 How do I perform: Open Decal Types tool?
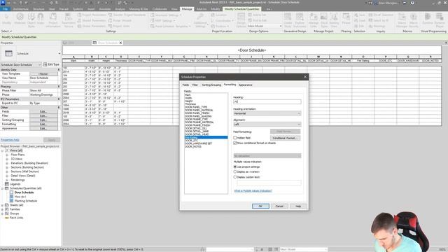[x=324, y=20]
